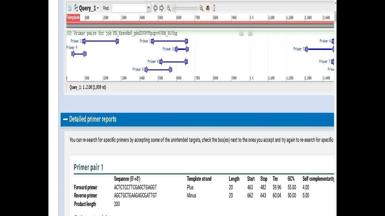Collapse the Detailed primer reports section
Image resolution: width=385 pixels, height=216 pixels.
pos(65,119)
